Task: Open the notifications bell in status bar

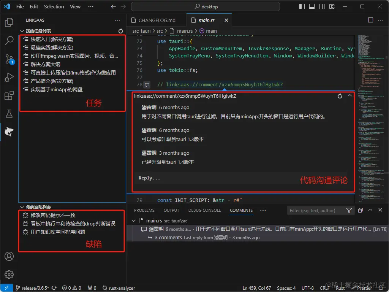Action: (381, 288)
